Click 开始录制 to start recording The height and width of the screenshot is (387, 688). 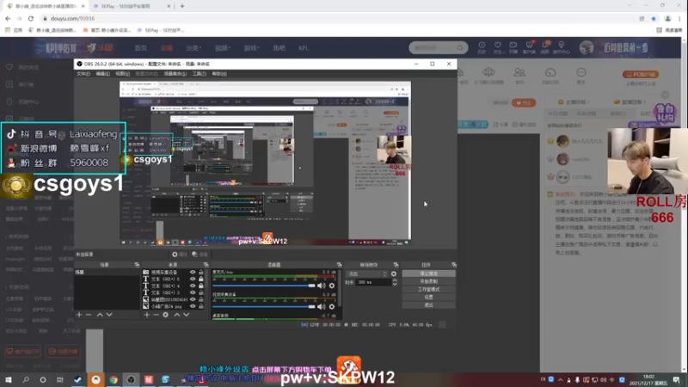428,281
